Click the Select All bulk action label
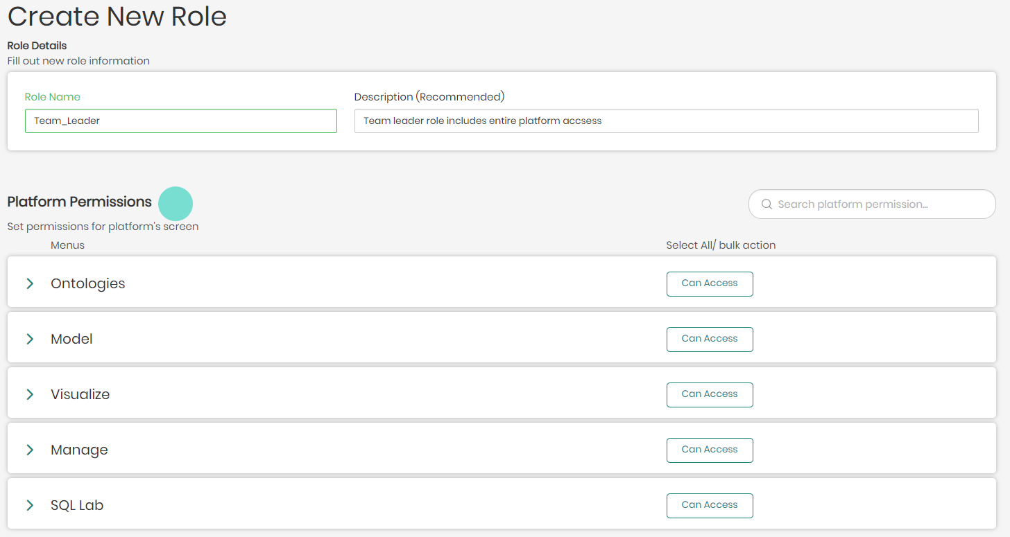Image resolution: width=1010 pixels, height=537 pixels. (721, 245)
